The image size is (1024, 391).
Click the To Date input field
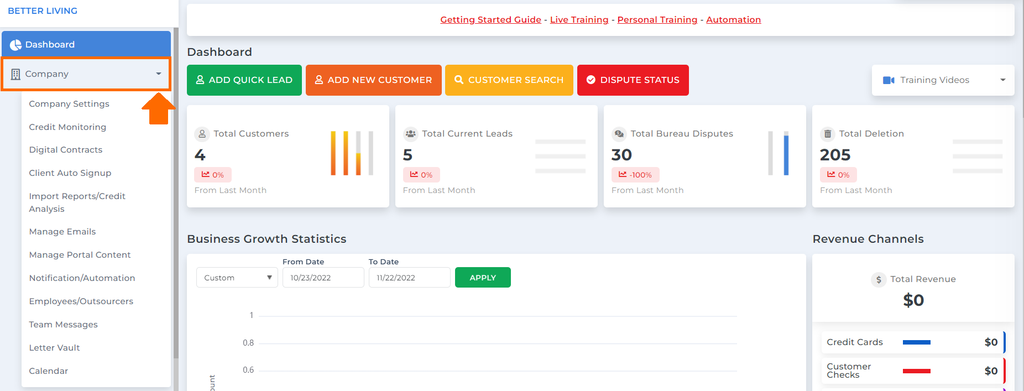[410, 278]
